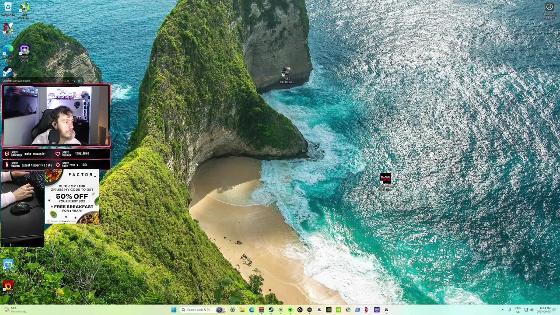
Task: Open the globe taskbar app
Action: point(348,310)
